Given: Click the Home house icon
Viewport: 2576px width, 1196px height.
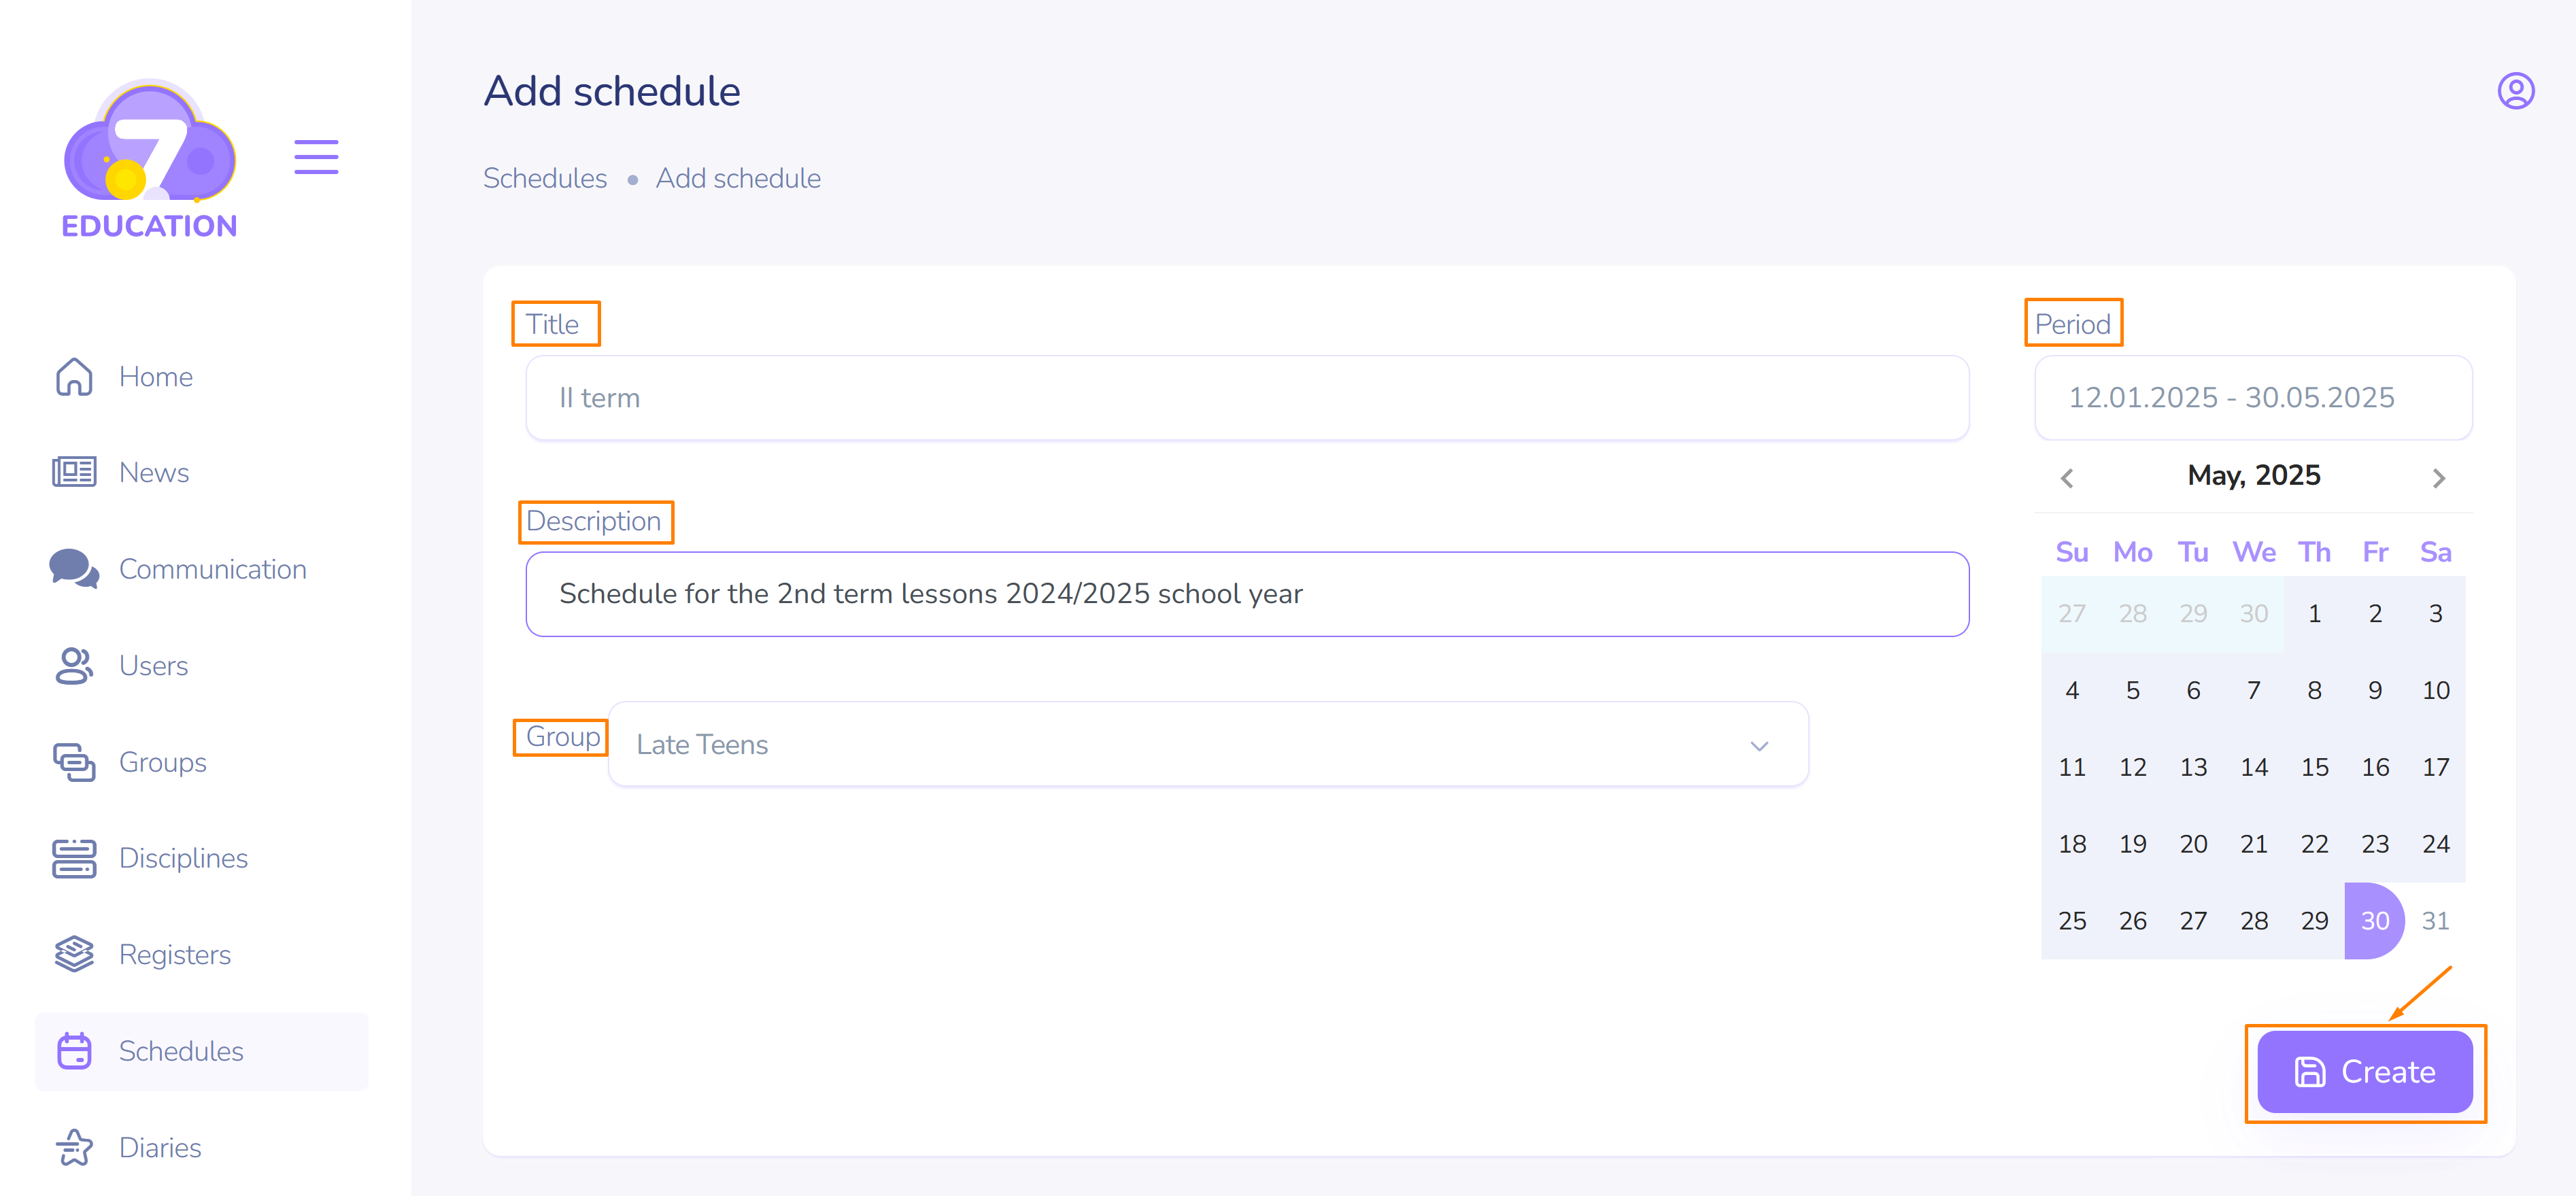Looking at the screenshot, I should pos(74,377).
